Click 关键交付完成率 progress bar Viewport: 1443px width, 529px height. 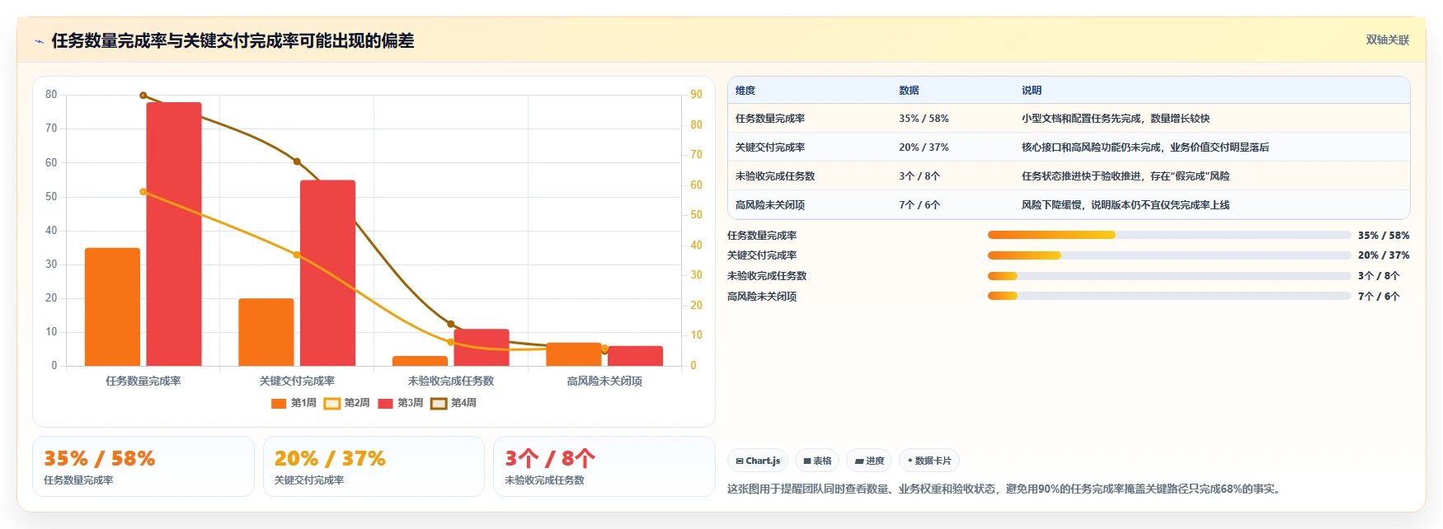[1169, 255]
